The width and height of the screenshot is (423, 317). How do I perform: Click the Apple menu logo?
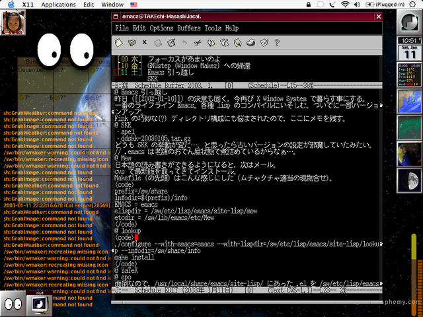tap(8, 5)
